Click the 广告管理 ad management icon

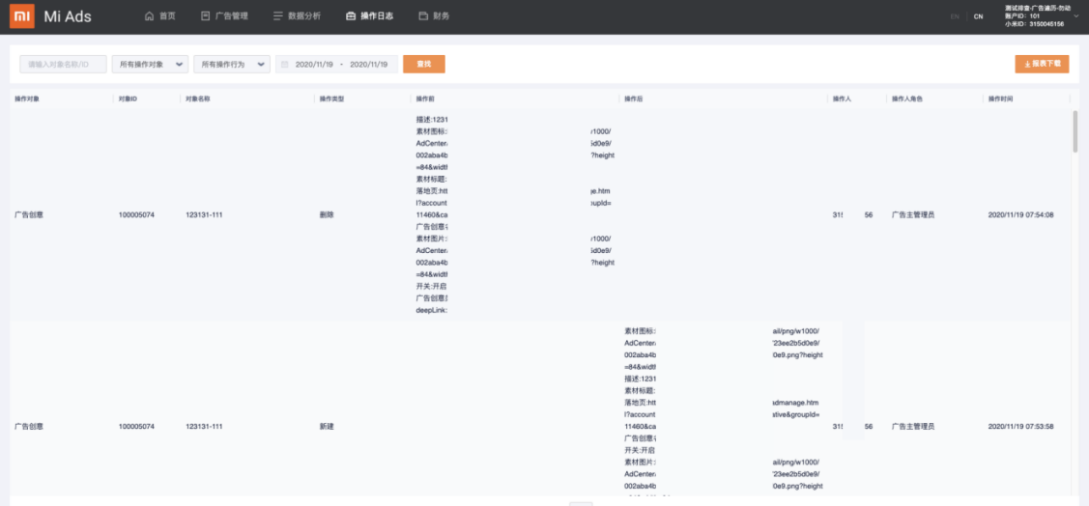point(206,16)
